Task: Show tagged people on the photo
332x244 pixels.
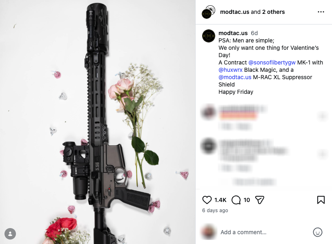Action: [x=10, y=234]
